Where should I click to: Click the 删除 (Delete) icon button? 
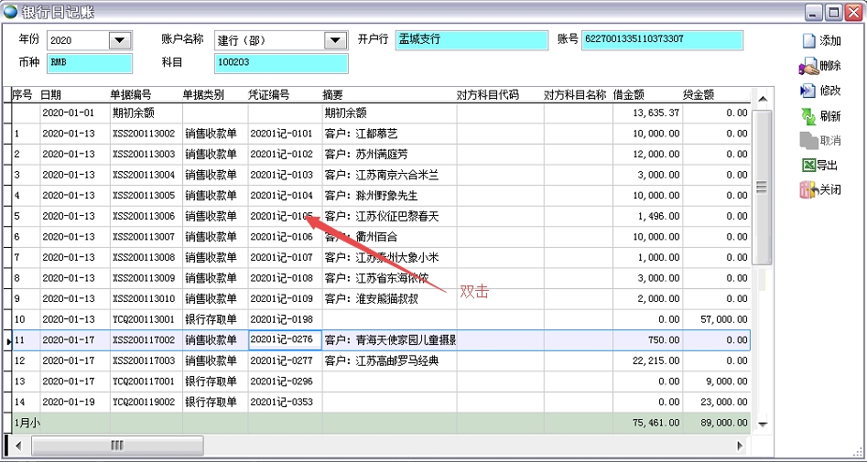(x=808, y=67)
